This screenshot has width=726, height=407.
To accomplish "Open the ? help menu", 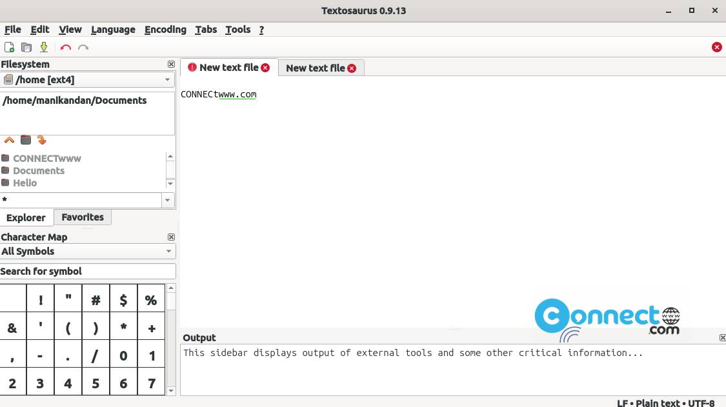I will click(261, 30).
